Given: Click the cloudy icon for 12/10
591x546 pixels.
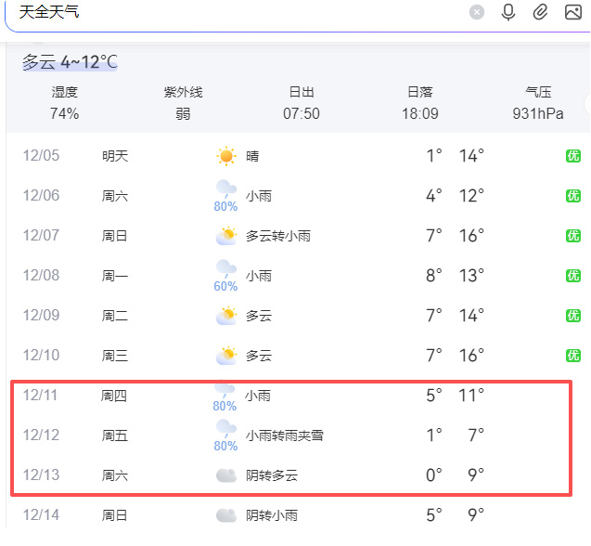Looking at the screenshot, I should pos(226,356).
